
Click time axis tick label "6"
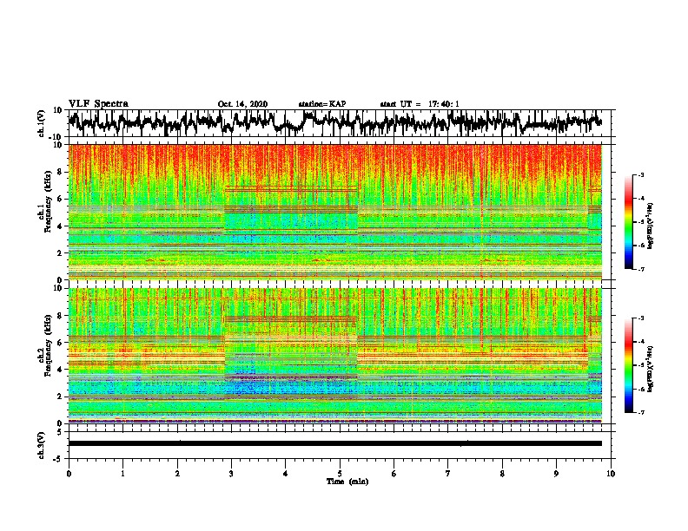[394, 474]
